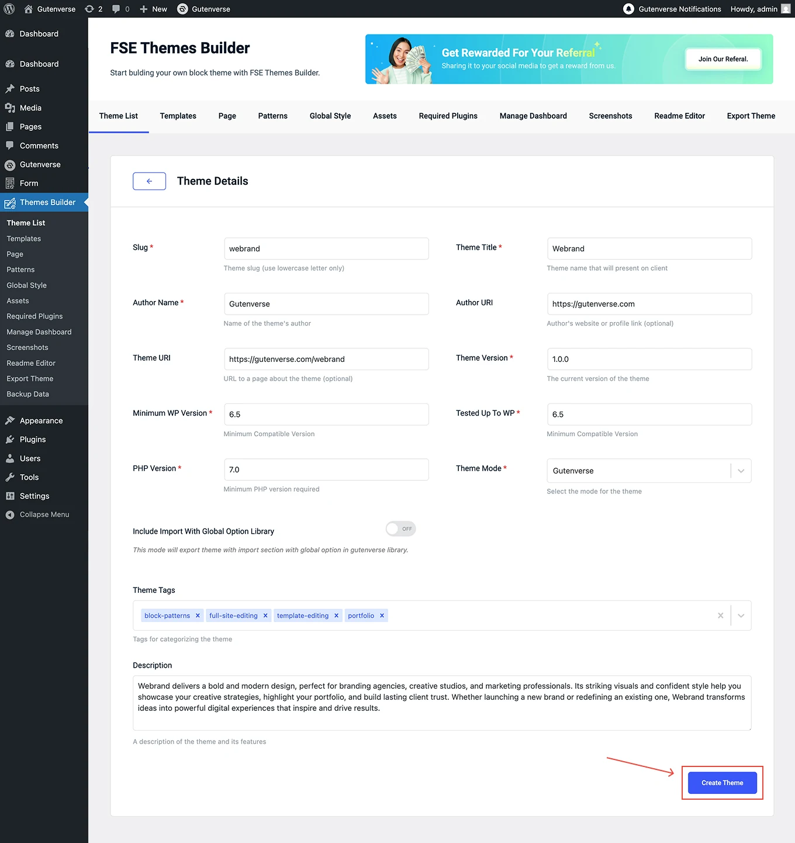Click the comments bubble in admin bar

(116, 9)
